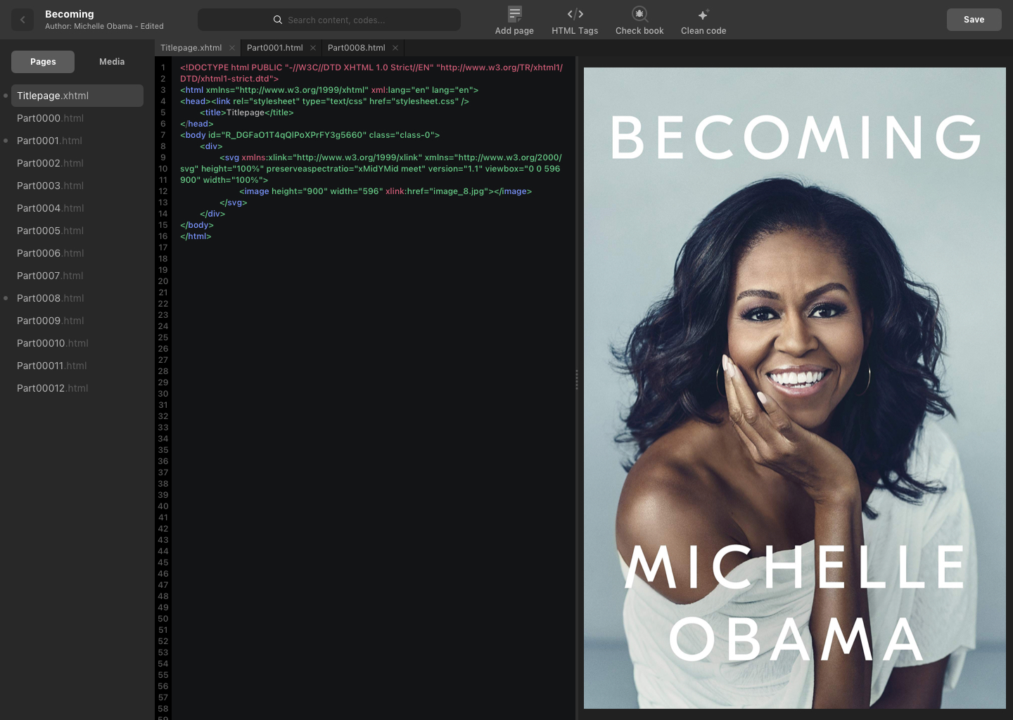Image resolution: width=1013 pixels, height=720 pixels.
Task: Open Titlepage.xhtml in the pages list
Action: (x=77, y=96)
